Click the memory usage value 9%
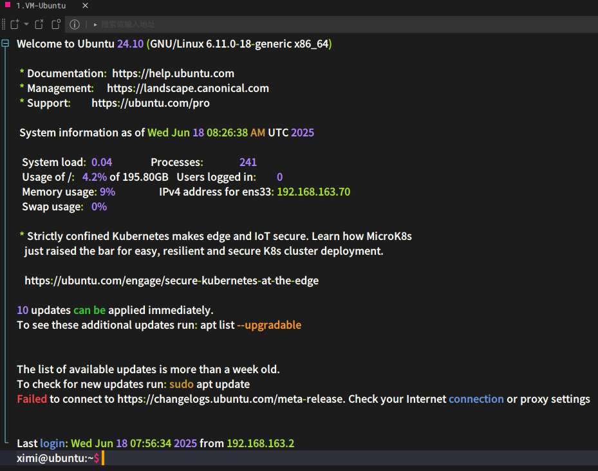The width and height of the screenshot is (598, 471). tap(107, 192)
